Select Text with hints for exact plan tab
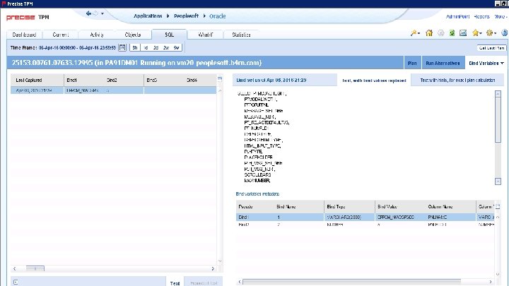Viewport: 509px width, 286px height. (x=457, y=80)
